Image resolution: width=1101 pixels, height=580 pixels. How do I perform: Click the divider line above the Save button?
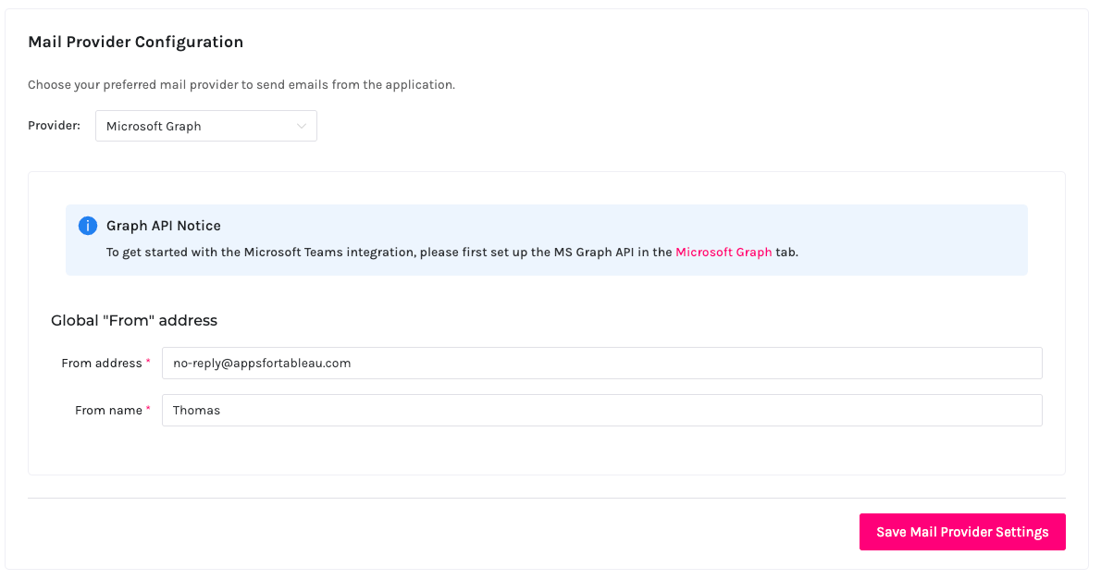[x=546, y=498]
